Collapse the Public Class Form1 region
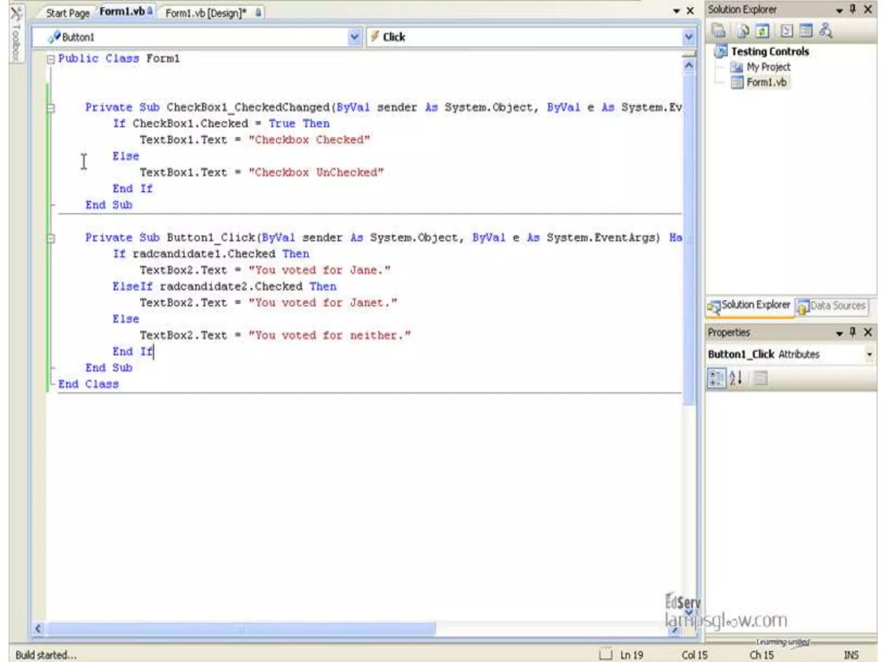 [x=50, y=59]
